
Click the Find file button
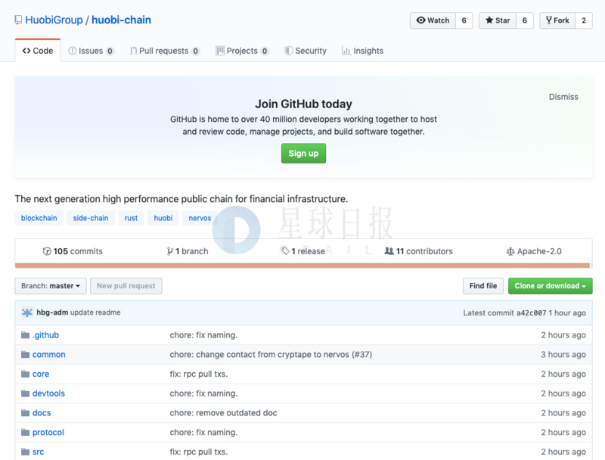pyautogui.click(x=483, y=286)
